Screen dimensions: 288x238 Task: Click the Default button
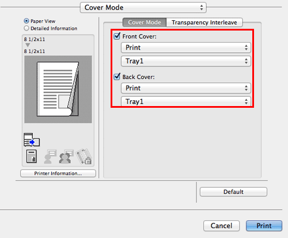point(233,192)
